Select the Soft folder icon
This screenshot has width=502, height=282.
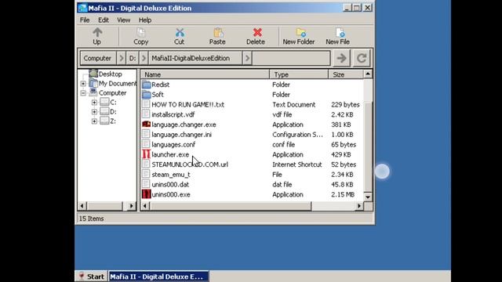147,95
